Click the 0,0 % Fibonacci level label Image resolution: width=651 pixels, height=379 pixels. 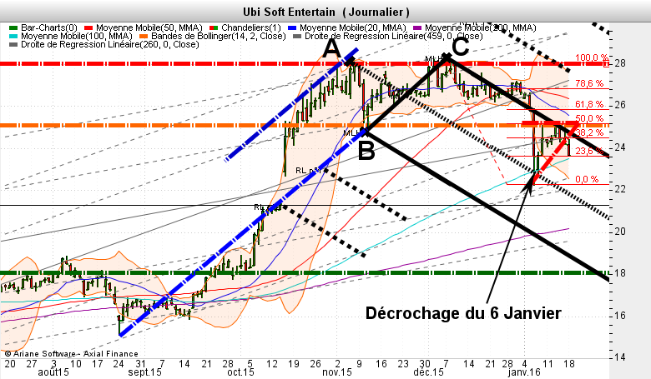587,179
